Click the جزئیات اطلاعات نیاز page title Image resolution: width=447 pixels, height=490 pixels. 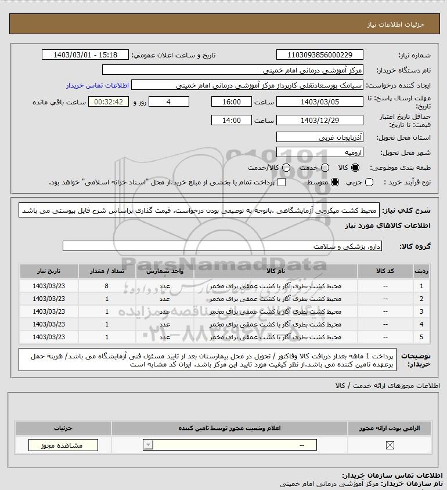point(396,24)
